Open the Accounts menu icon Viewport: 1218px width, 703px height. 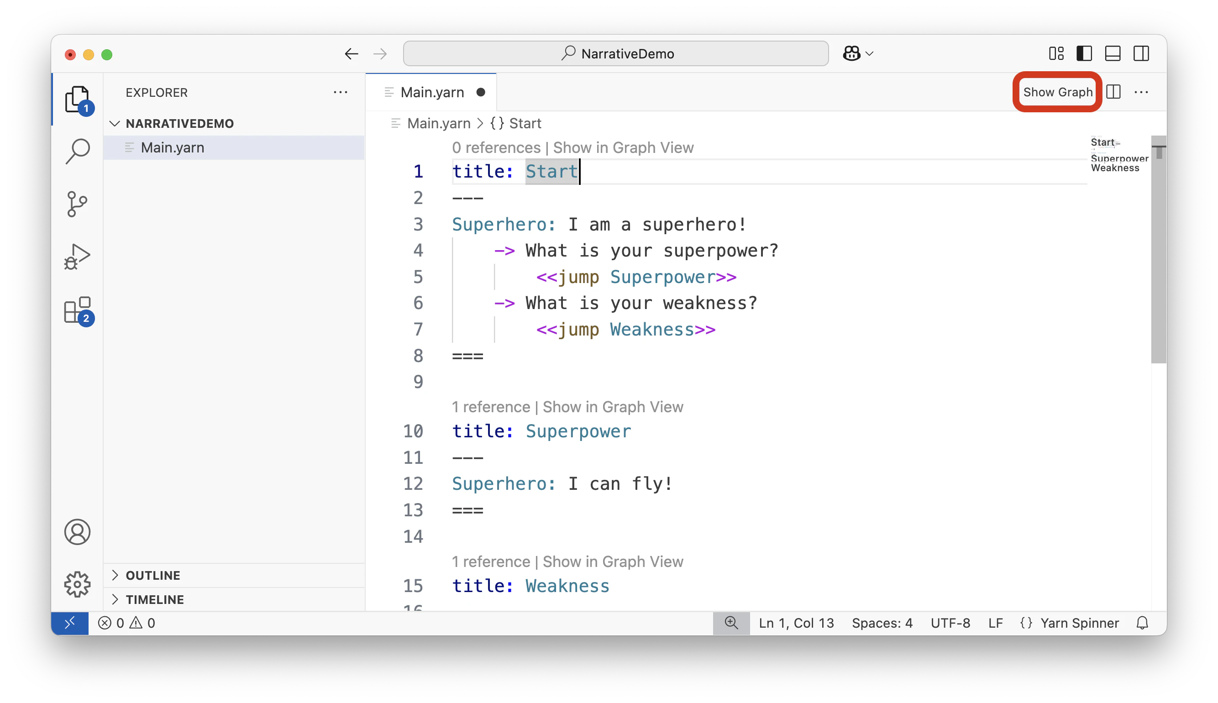(77, 532)
